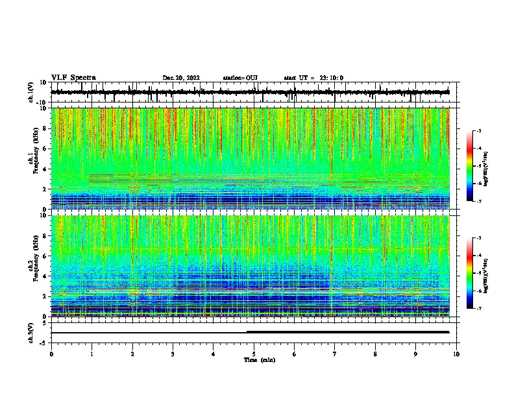Select the "start UT = 23:10: 0" text

(x=313, y=78)
